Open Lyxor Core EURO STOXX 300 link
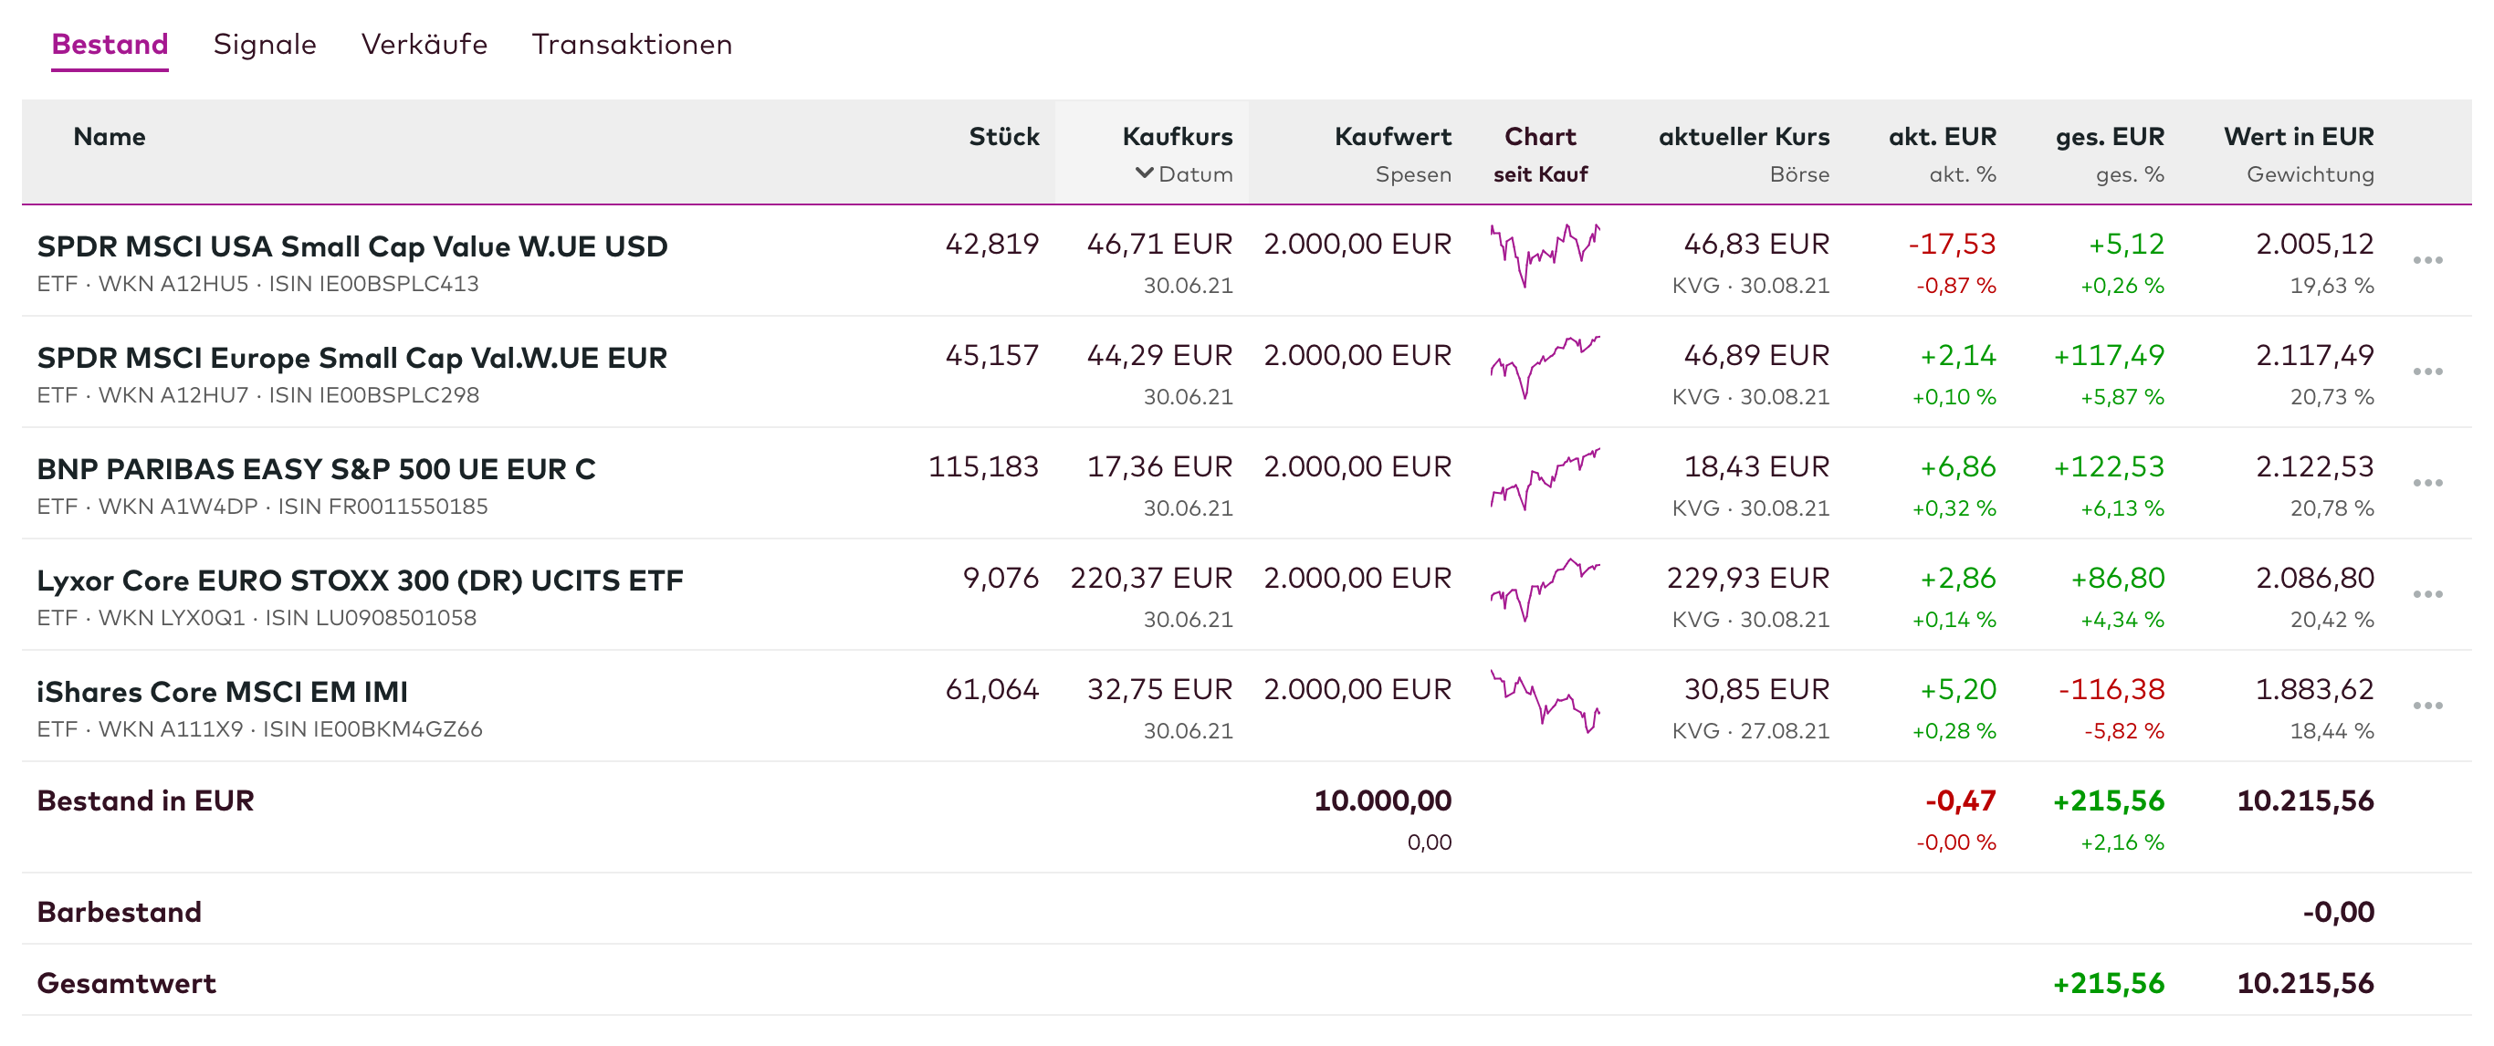The image size is (2494, 1046). [359, 581]
